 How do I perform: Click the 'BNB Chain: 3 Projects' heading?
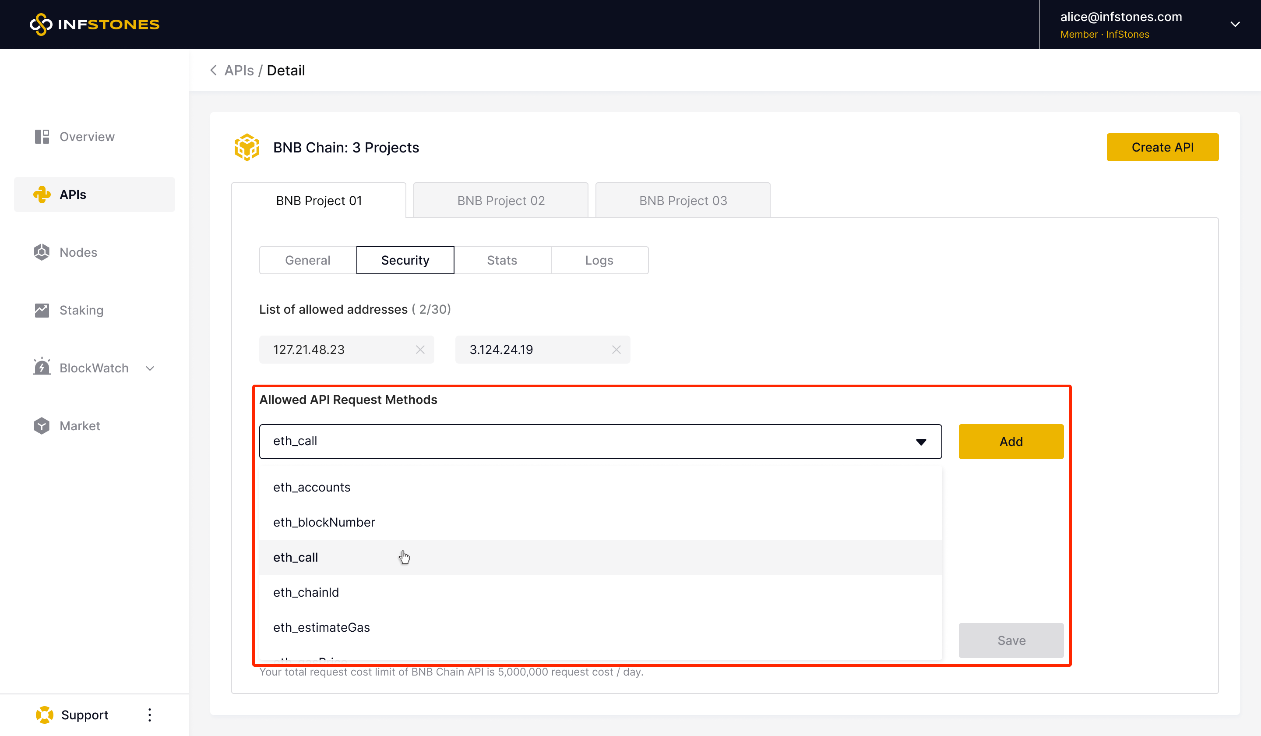pyautogui.click(x=346, y=148)
